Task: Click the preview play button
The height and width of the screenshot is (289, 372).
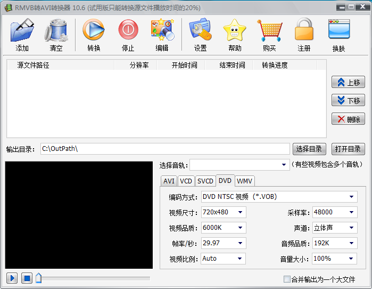Action: [x=12, y=278]
